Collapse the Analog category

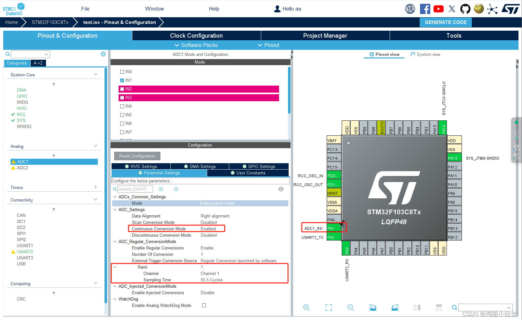click(96, 146)
